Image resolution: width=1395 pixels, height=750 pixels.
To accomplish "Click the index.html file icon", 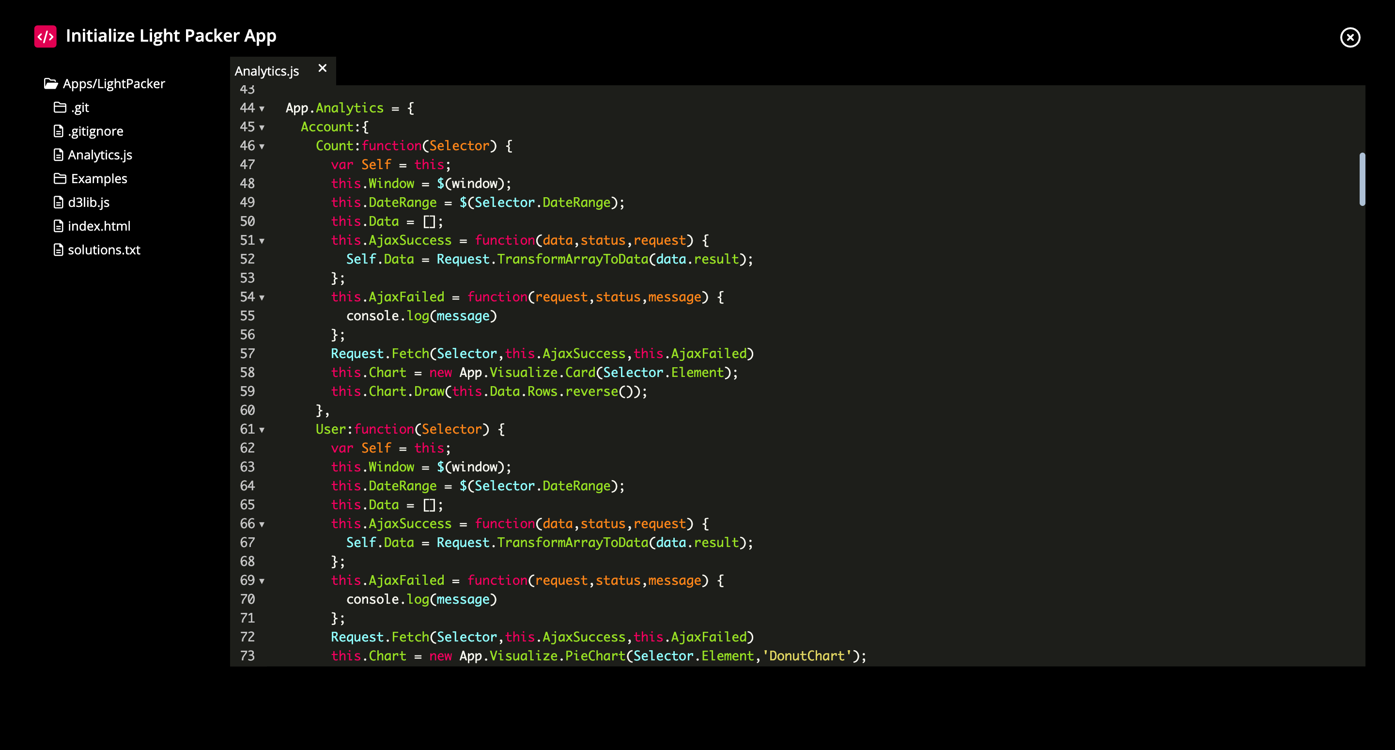I will 59,226.
